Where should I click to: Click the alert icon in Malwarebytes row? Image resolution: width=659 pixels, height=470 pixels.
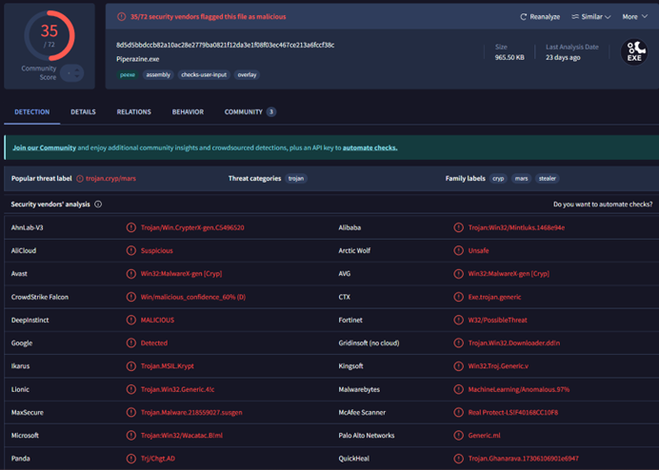point(458,389)
